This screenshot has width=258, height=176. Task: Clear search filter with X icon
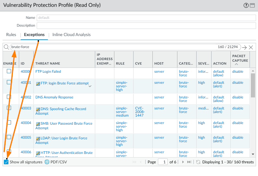pyautogui.click(x=251, y=47)
